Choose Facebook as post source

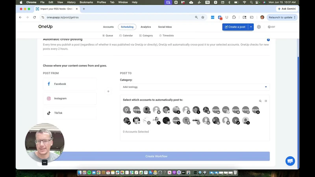click(x=70, y=84)
